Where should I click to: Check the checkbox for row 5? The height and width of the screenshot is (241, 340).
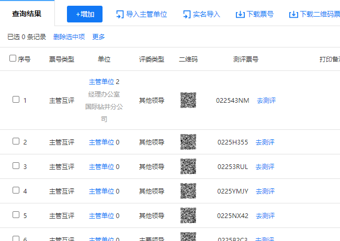16,214
